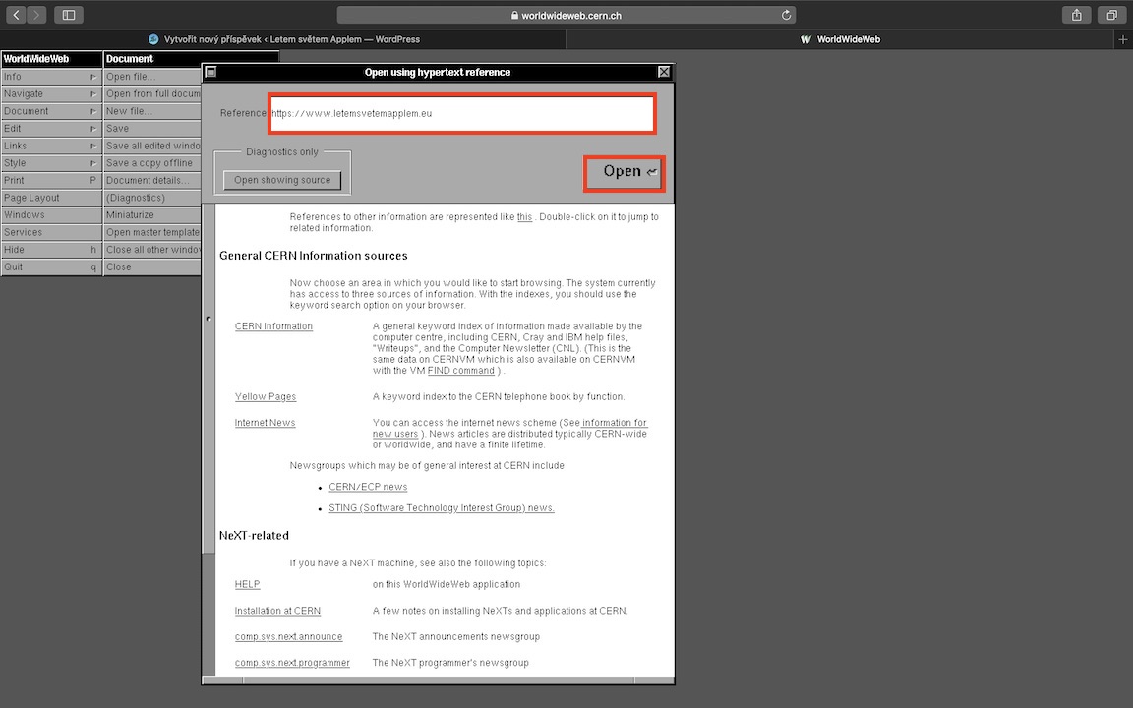Go back with Safari's back arrow
The height and width of the screenshot is (708, 1133).
pos(16,15)
